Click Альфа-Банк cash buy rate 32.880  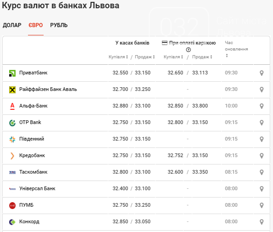point(120,106)
